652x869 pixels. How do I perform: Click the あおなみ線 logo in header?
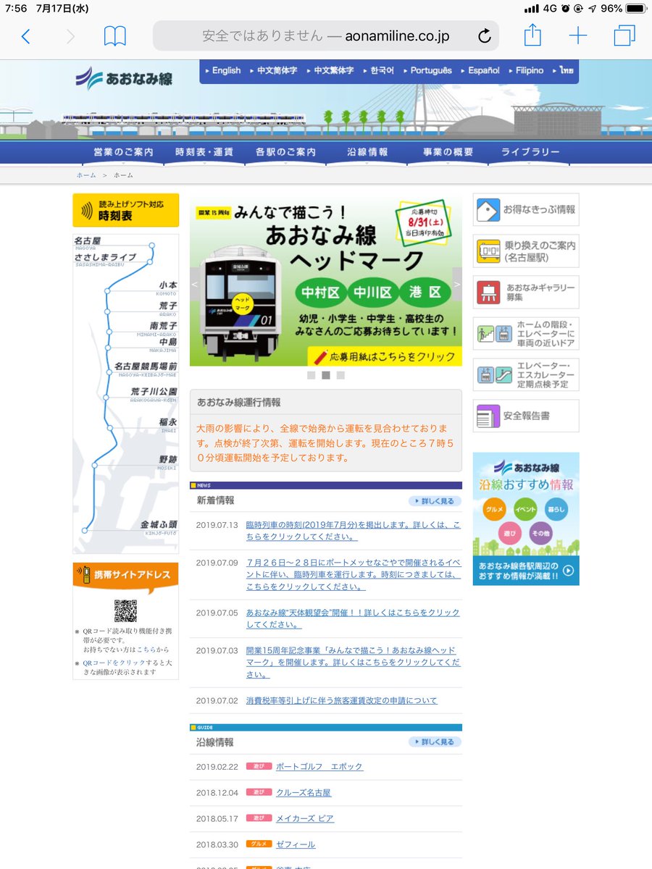[x=124, y=78]
